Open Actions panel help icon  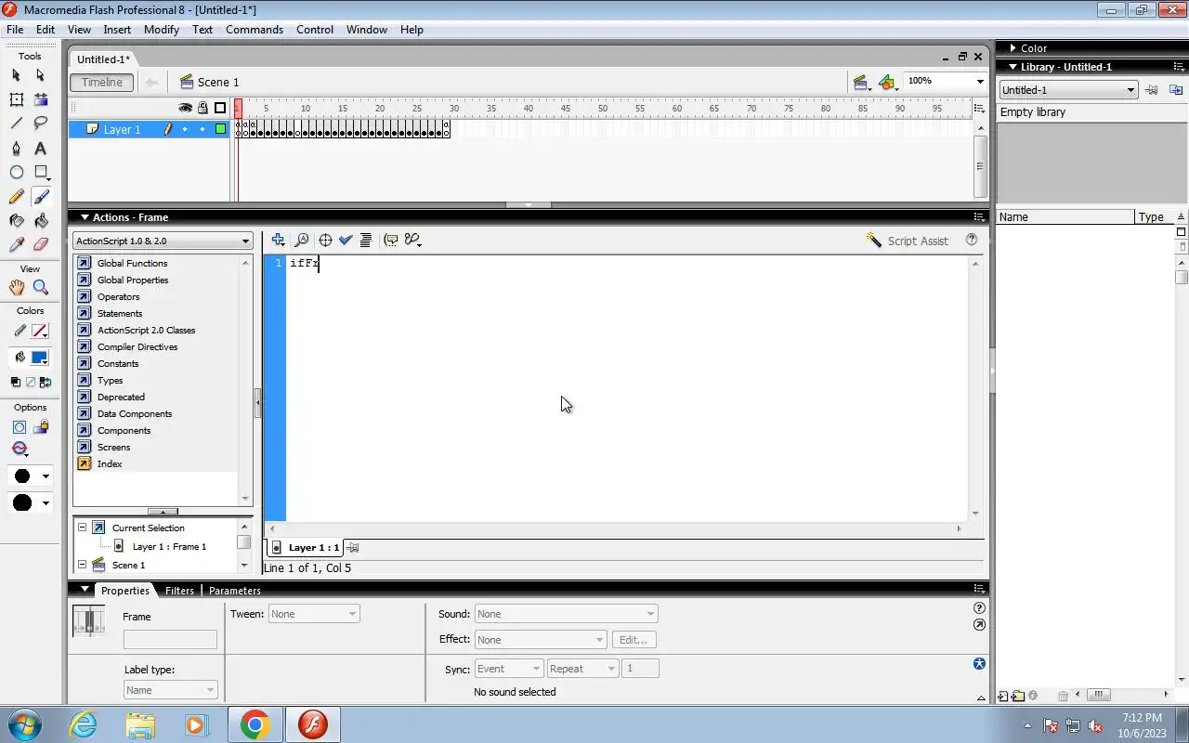(972, 240)
